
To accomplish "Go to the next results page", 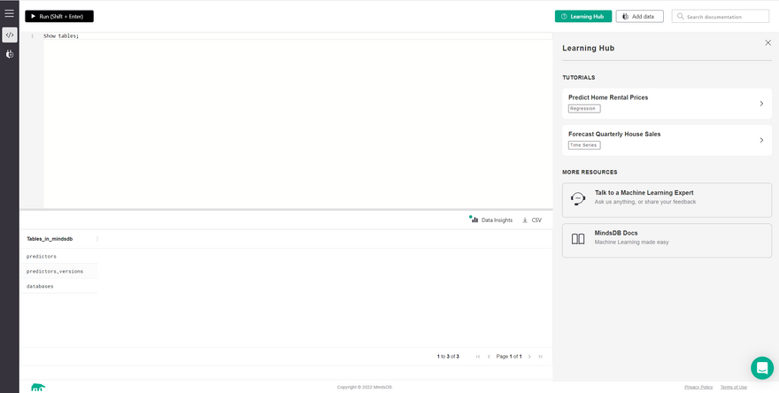I will click(x=529, y=356).
